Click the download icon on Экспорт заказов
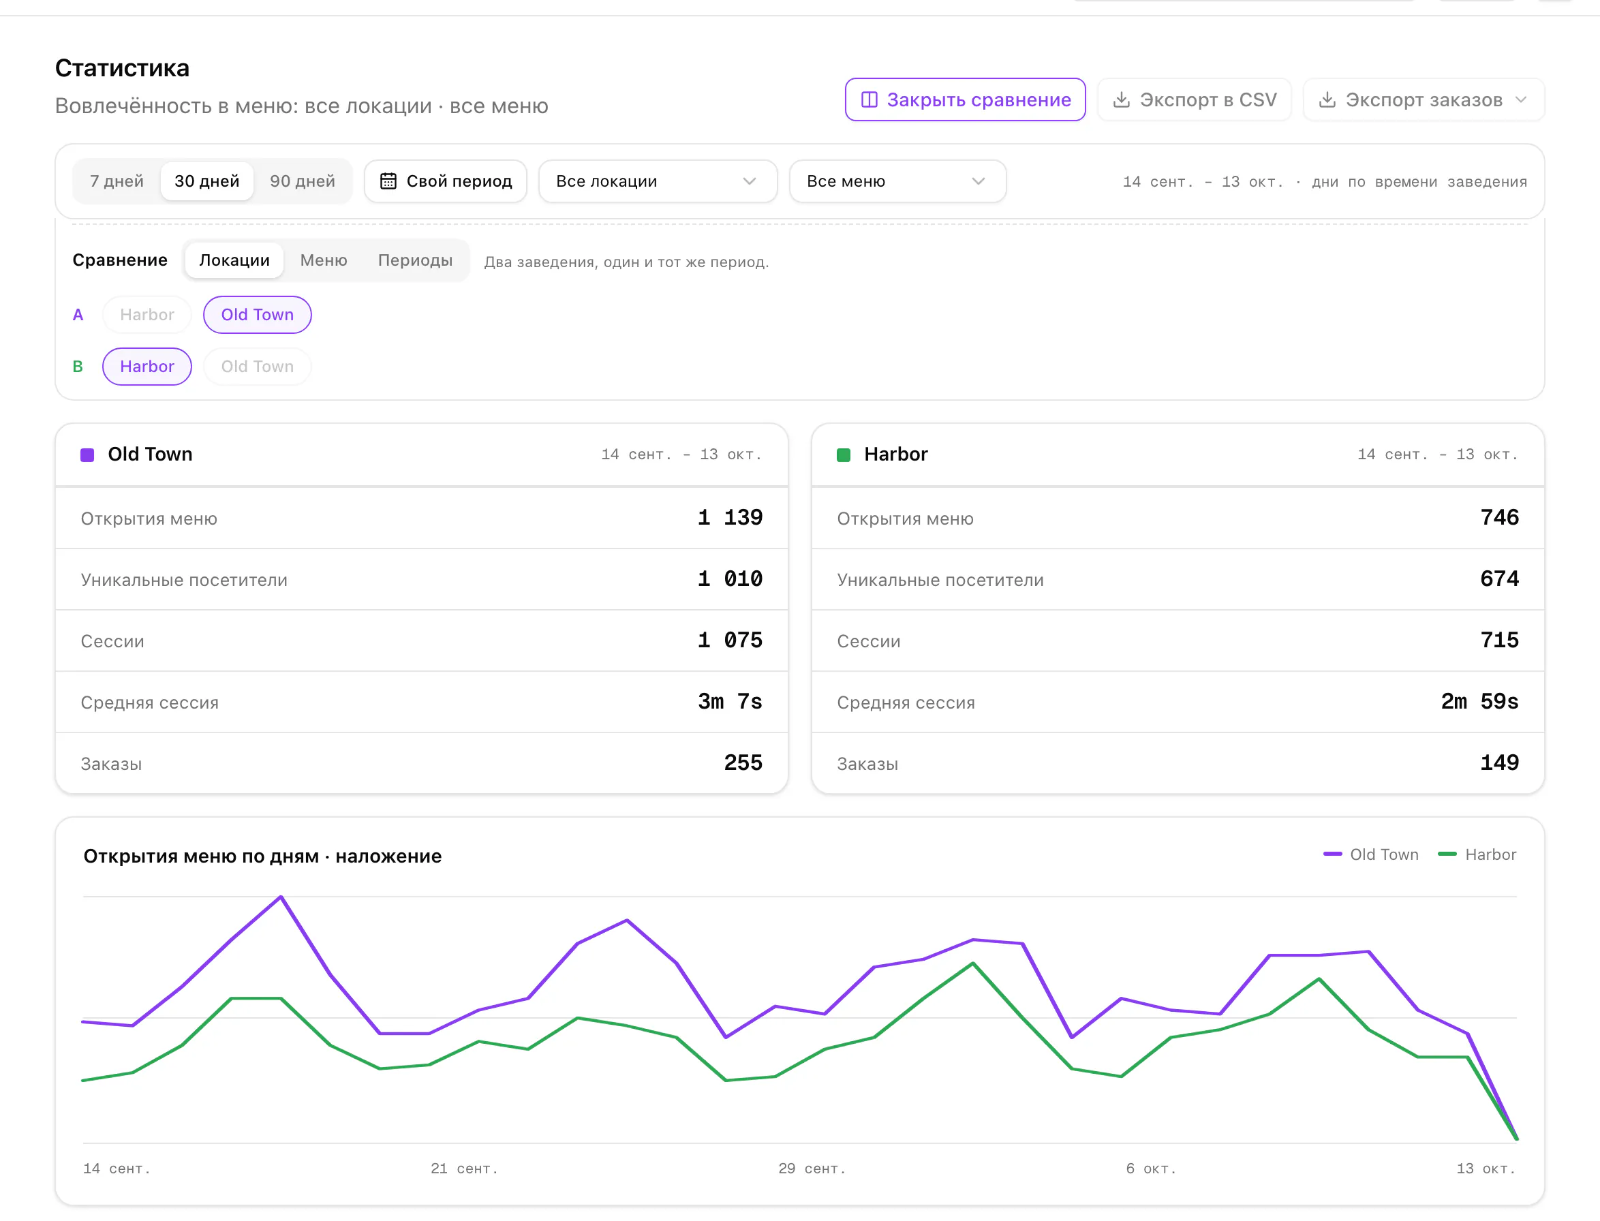 tap(1327, 99)
